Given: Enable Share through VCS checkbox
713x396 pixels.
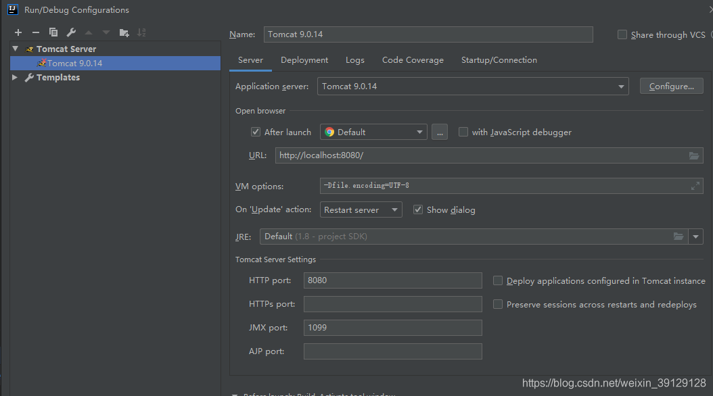Looking at the screenshot, I should (x=622, y=35).
